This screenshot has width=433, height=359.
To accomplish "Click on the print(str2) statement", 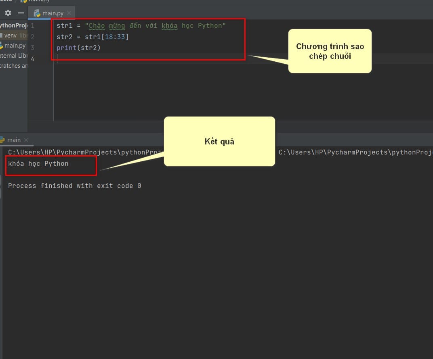I will (x=78, y=48).
